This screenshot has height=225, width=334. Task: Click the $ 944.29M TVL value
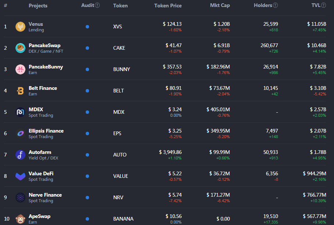[315, 173]
